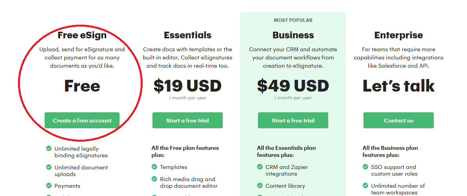Screen dimensions: 467x196
Task: Select the Business plan heading
Action: pyautogui.click(x=293, y=35)
